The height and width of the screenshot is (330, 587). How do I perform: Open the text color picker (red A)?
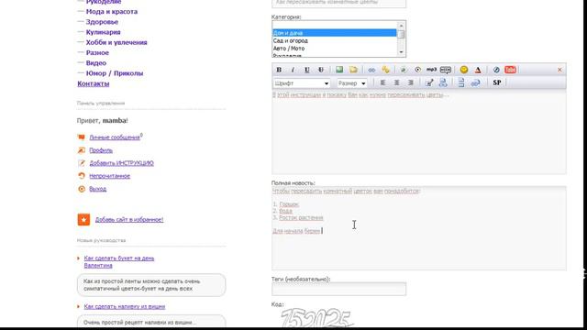478,70
